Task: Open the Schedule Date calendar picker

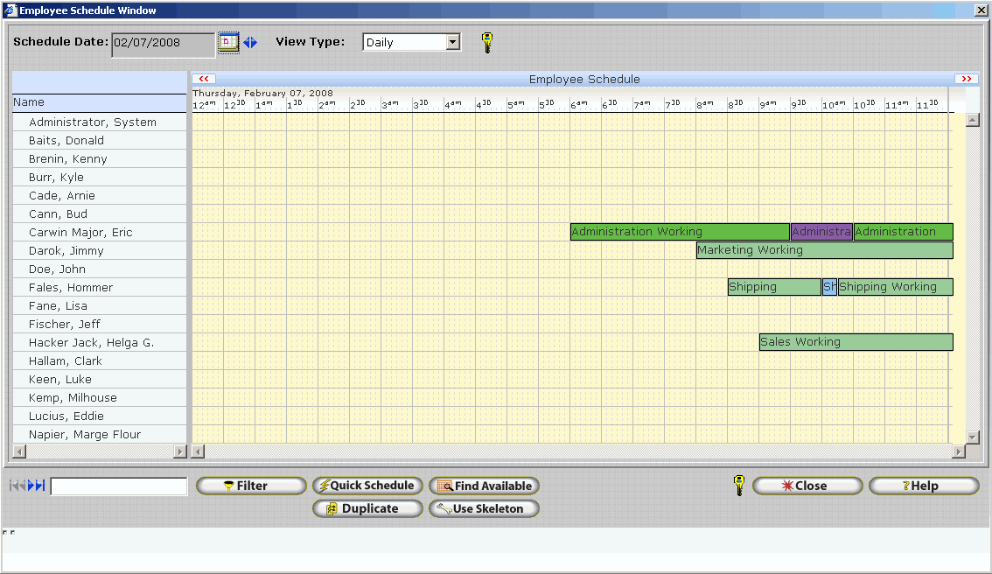Action: [x=228, y=42]
